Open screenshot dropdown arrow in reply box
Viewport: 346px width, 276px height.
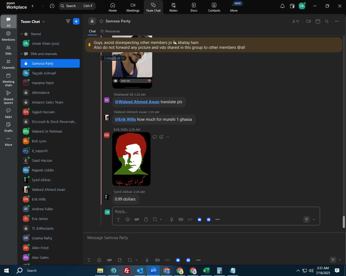click(161, 219)
